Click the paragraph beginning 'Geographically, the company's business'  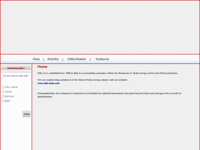pos(109,95)
